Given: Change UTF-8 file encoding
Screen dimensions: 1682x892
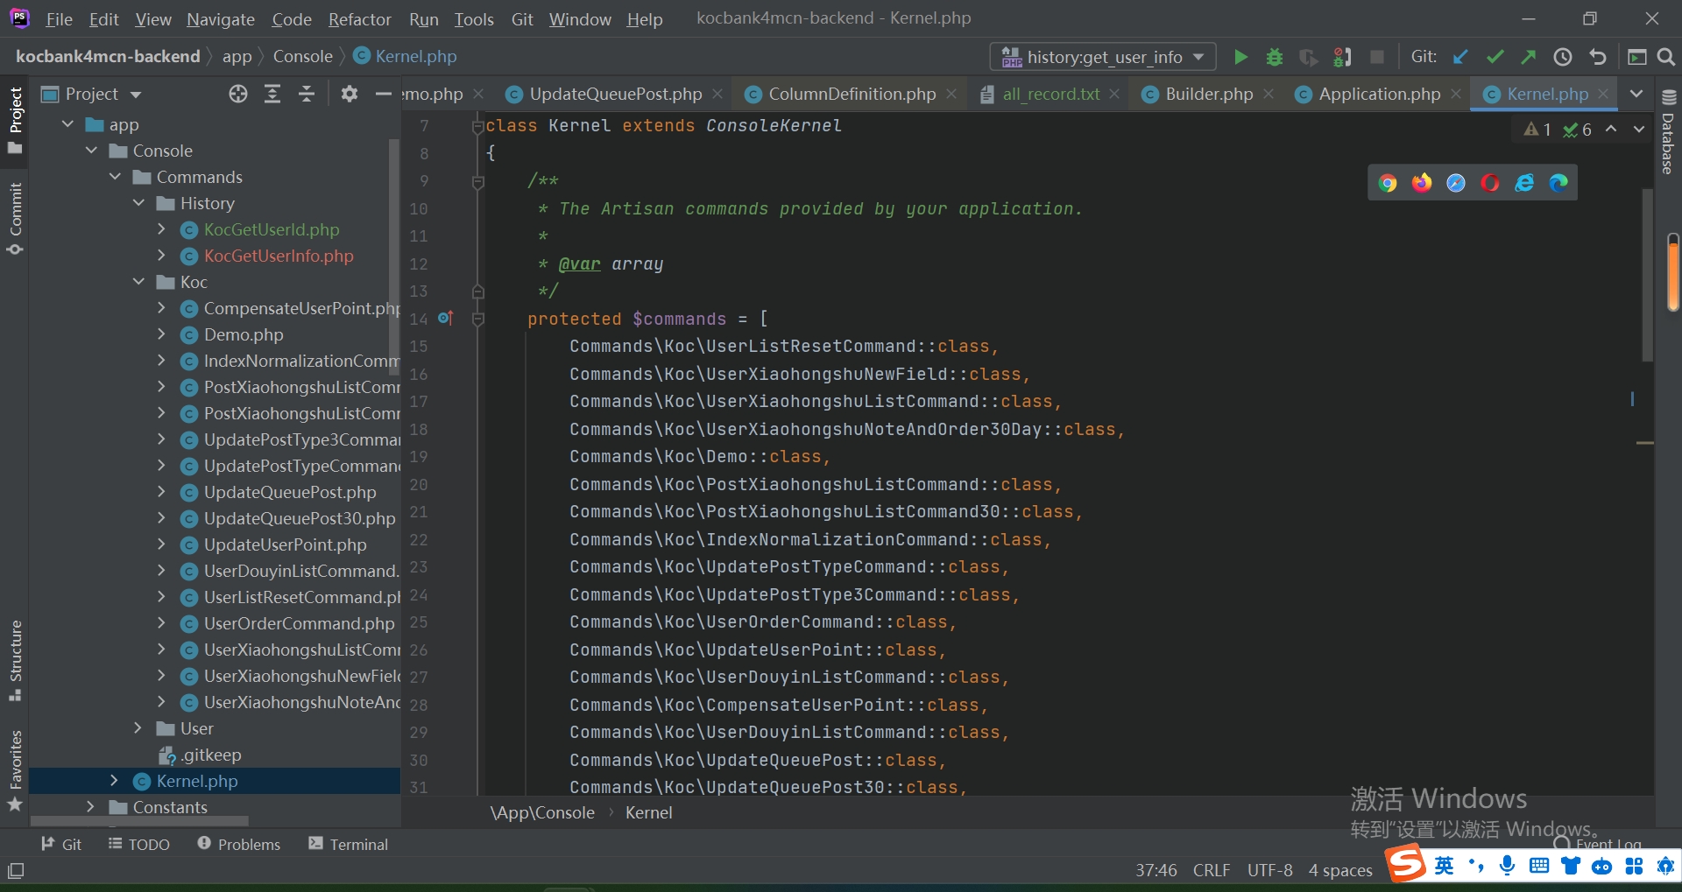Looking at the screenshot, I should [1269, 870].
